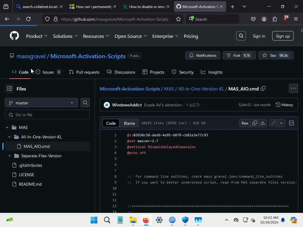Fork the repository button
The width and height of the screenshot is (303, 227).
[x=239, y=55]
